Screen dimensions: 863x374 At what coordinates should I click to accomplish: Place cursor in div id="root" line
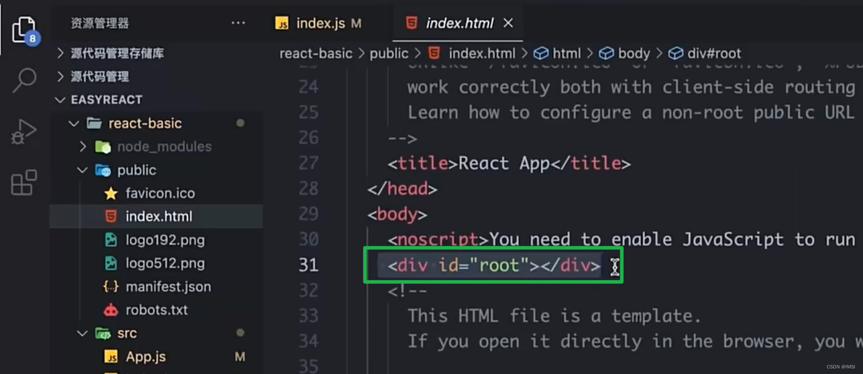pyautogui.click(x=494, y=265)
